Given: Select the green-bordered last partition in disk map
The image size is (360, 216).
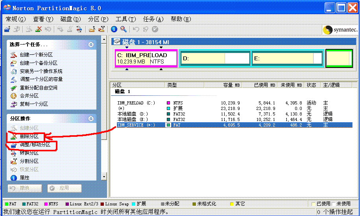Looking at the screenshot, I should 339,58.
